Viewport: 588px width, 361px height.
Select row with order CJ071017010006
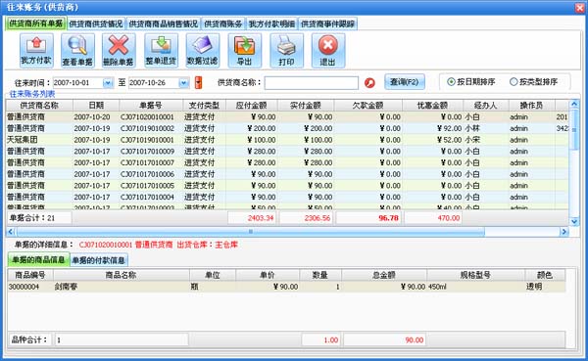[x=287, y=174]
